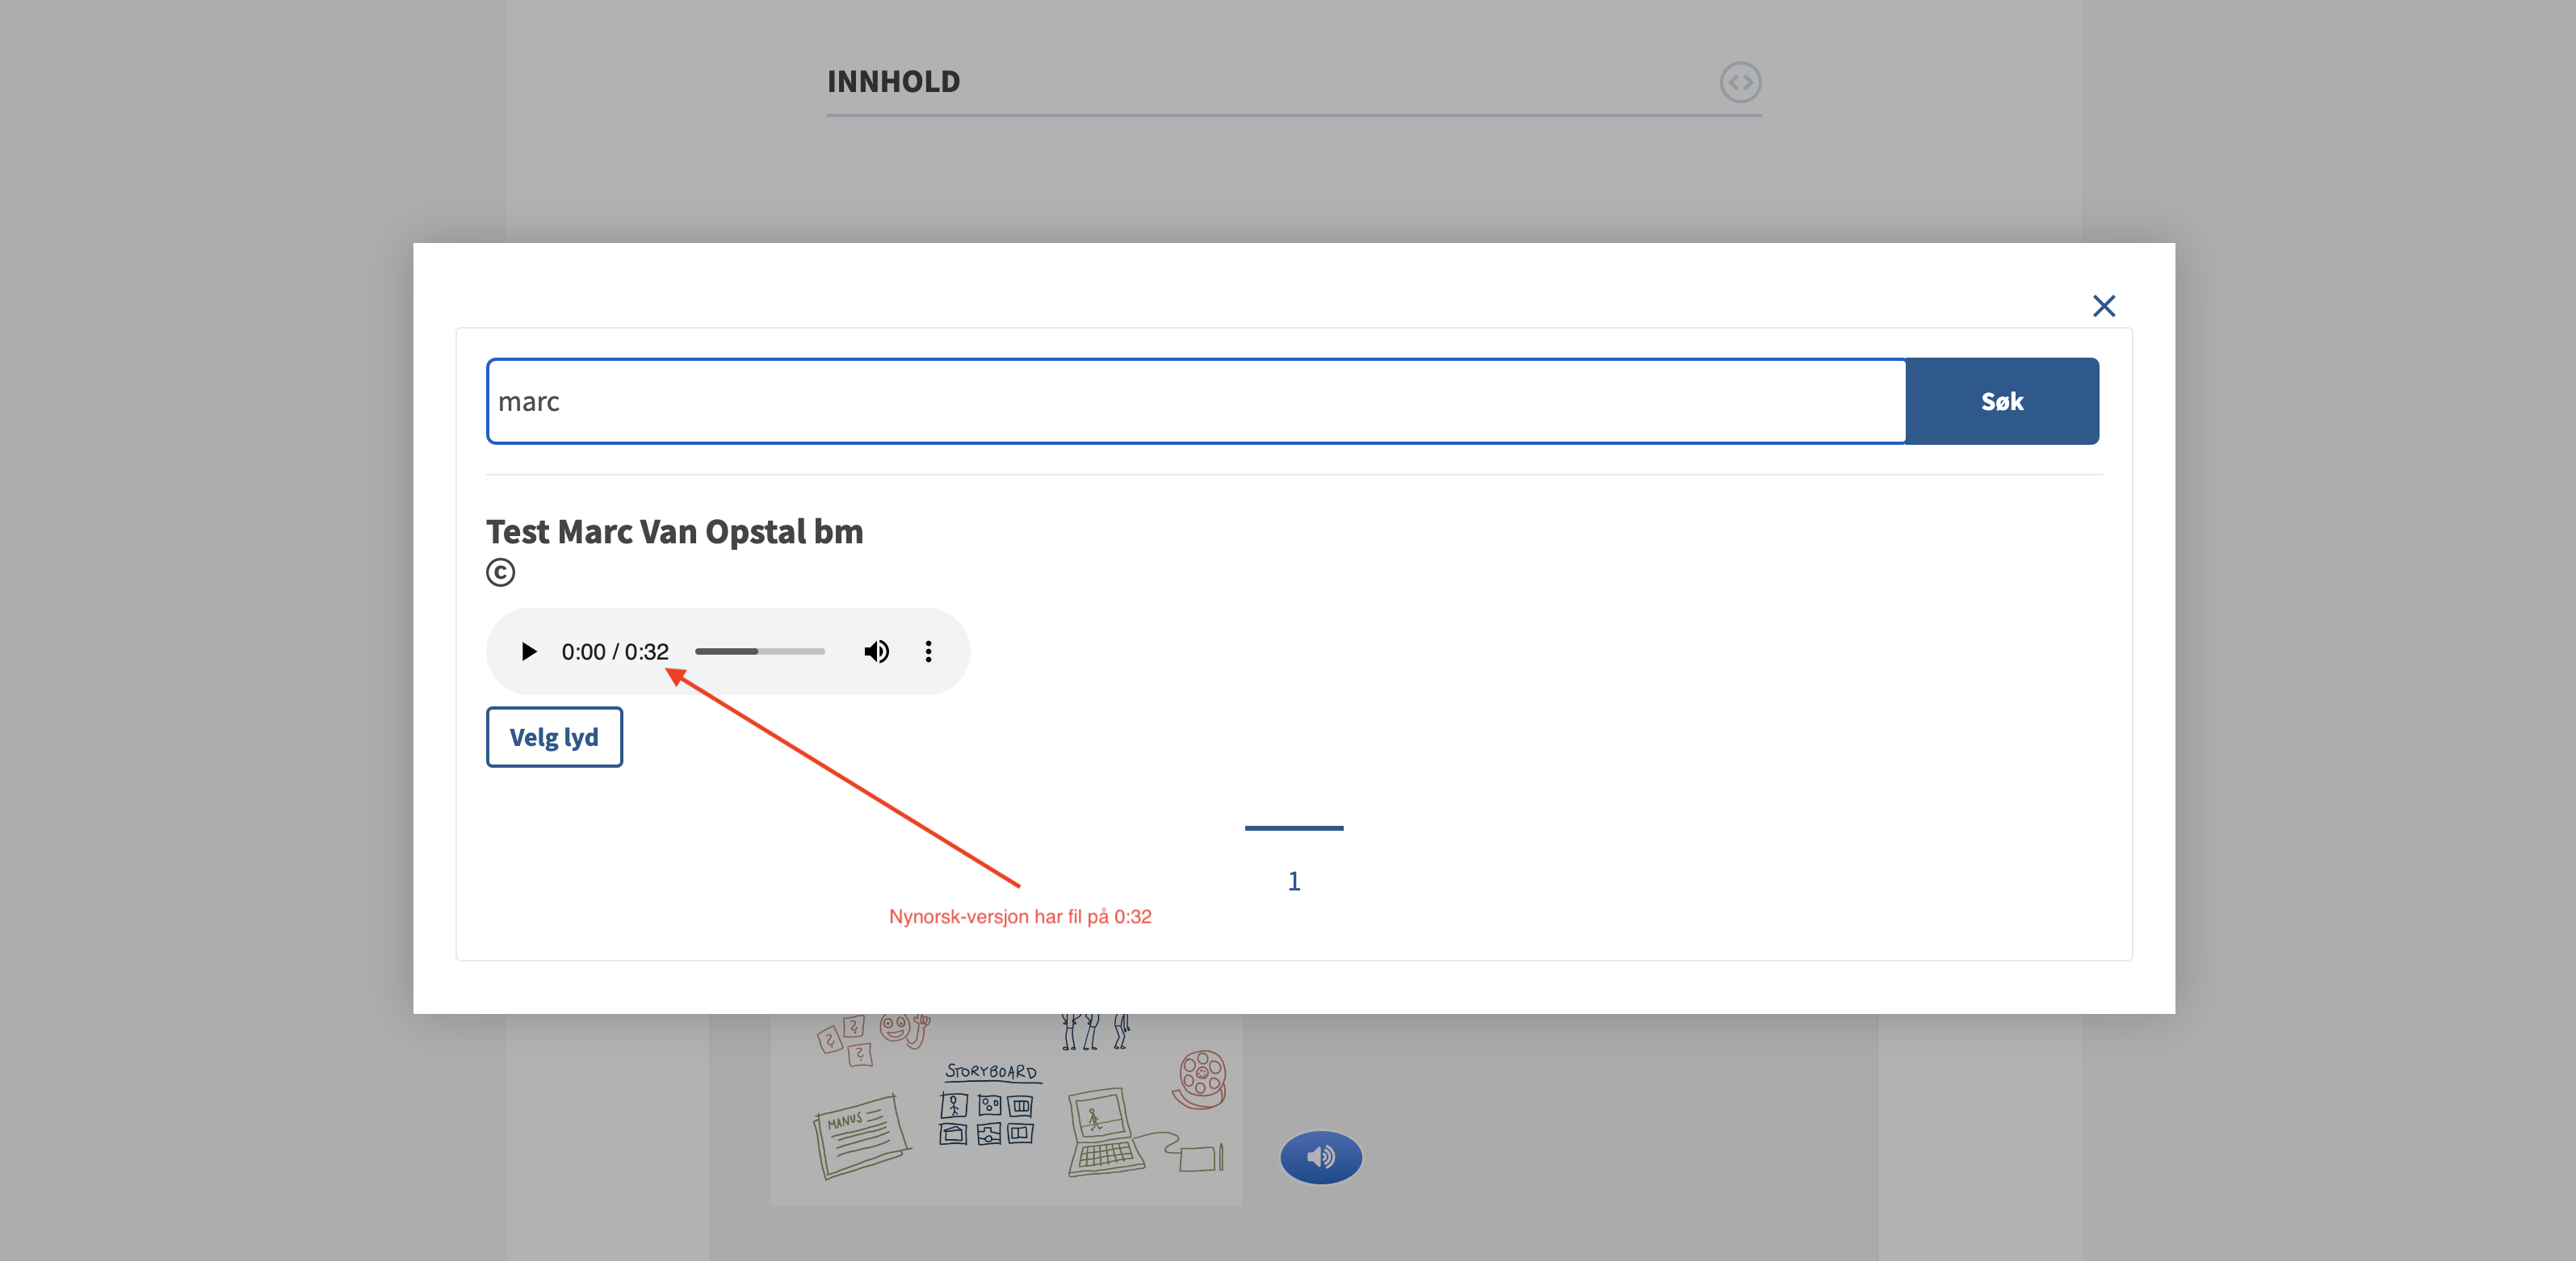Open the three-dot menu of the audio player

tap(928, 651)
